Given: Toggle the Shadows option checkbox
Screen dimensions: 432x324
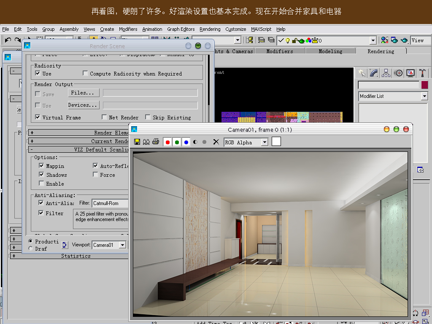Looking at the screenshot, I should pyautogui.click(x=41, y=174).
